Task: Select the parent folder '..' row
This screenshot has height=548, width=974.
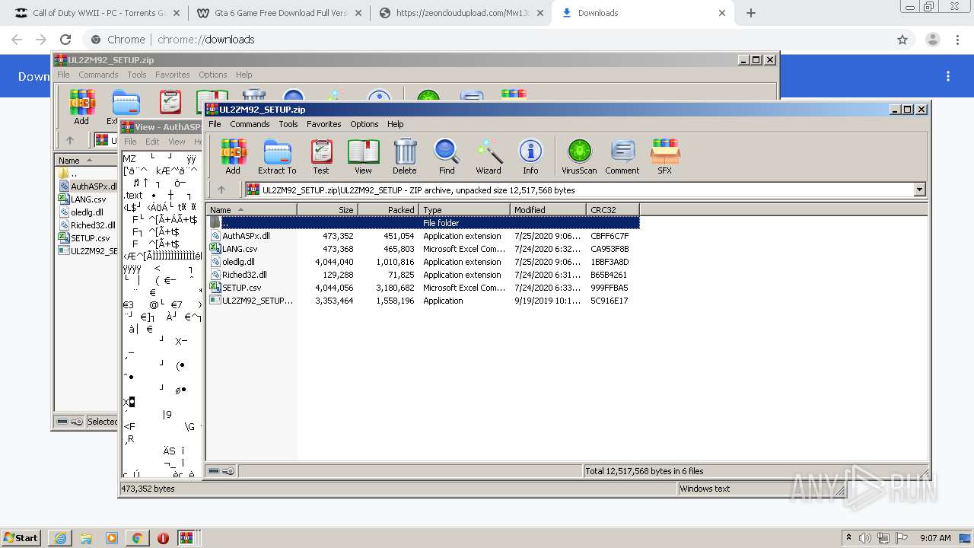Action: tap(423, 223)
